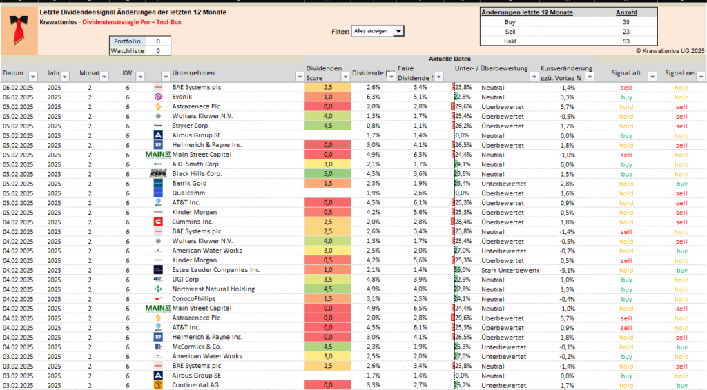Viewport: 707px width, 390px height.
Task: Click AT&T logo in the 04.02.2025 row
Action: coord(158,327)
